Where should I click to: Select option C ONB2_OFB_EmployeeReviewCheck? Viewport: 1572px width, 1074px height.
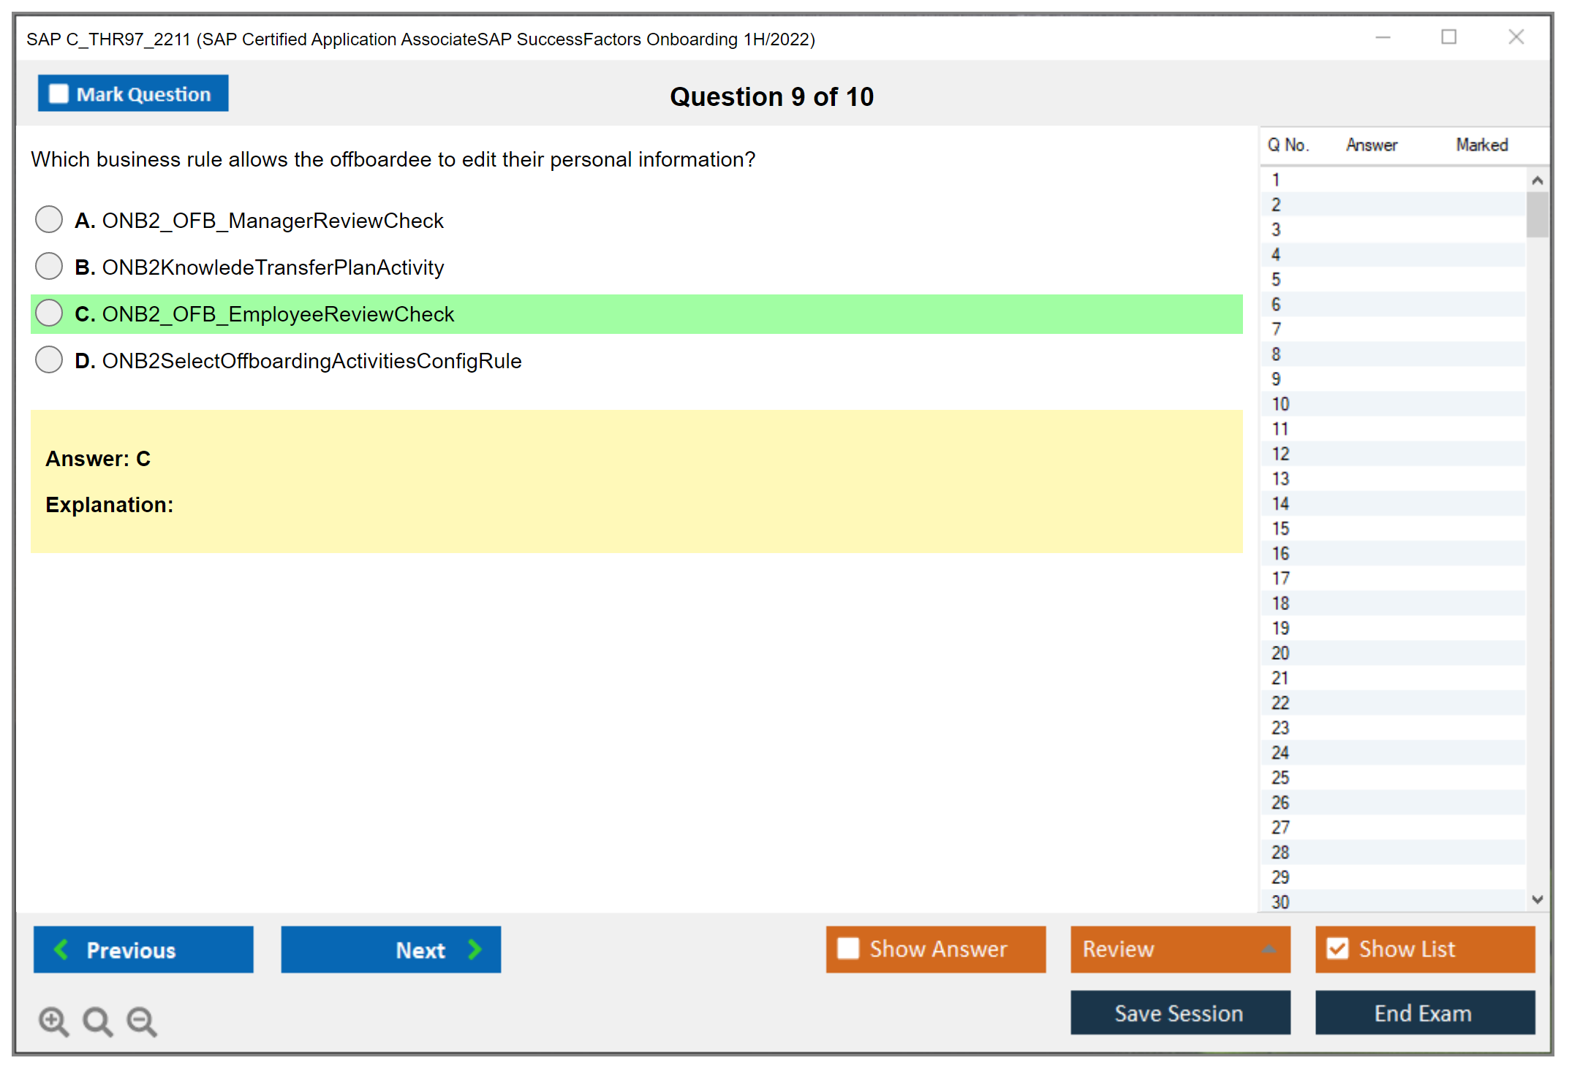click(x=49, y=313)
